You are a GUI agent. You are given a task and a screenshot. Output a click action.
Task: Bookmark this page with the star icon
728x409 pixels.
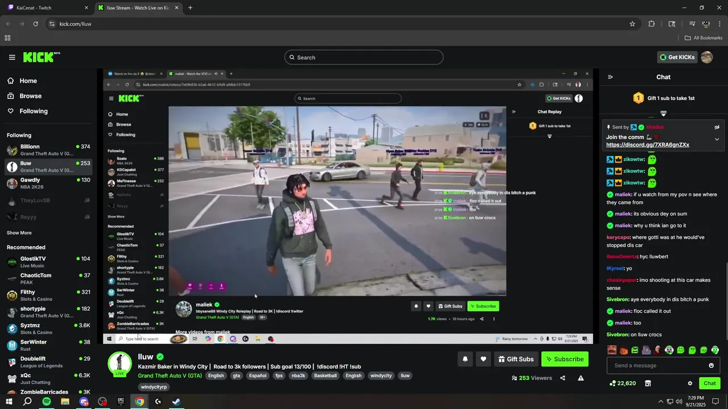coord(632,24)
